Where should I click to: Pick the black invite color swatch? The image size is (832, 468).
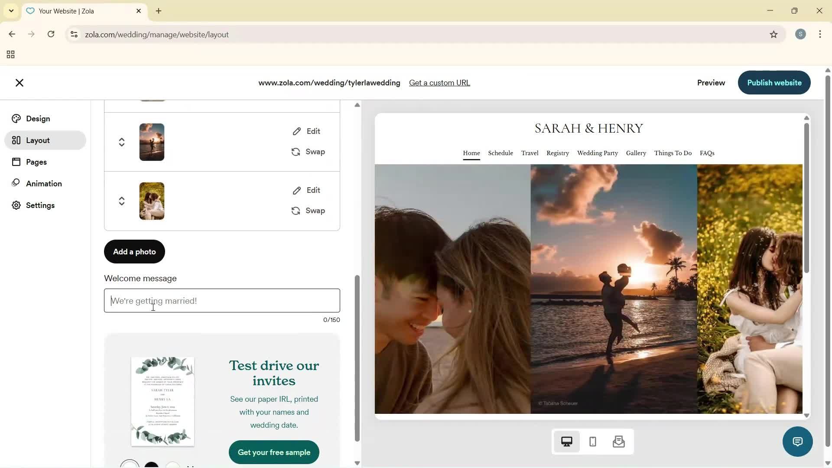pyautogui.click(x=151, y=465)
